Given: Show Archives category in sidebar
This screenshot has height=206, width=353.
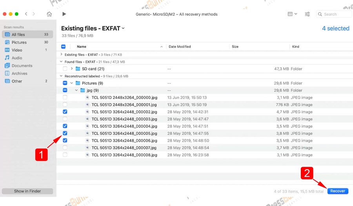Looking at the screenshot, I should [x=19, y=73].
